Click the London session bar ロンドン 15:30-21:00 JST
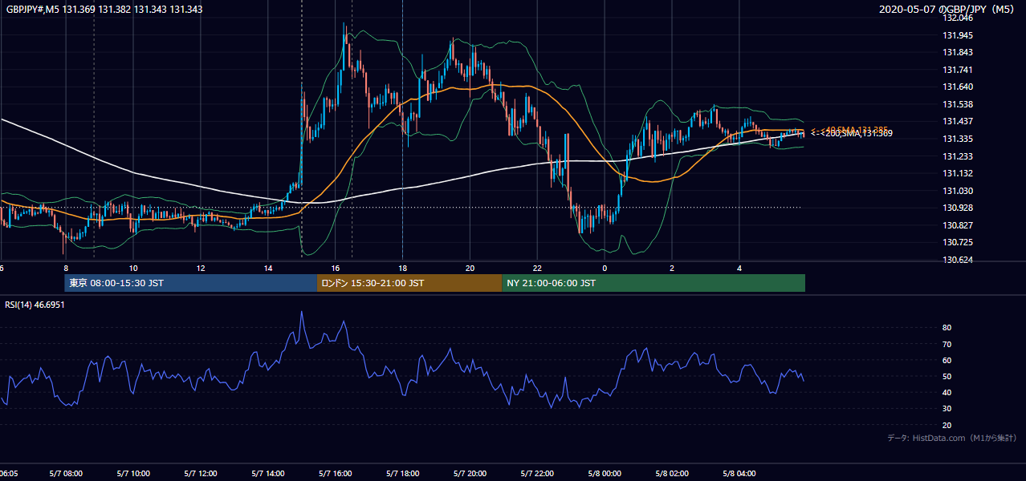Screen dimensions: 1026x481 coord(409,283)
